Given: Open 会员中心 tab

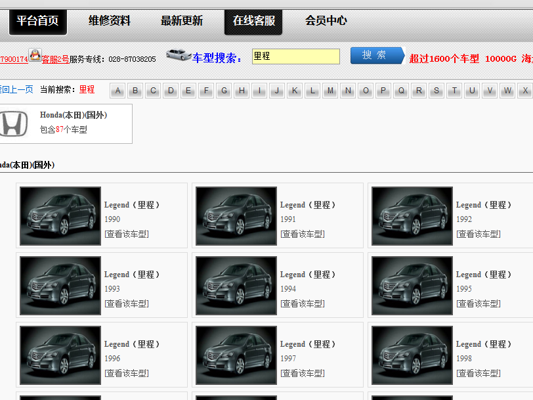Looking at the screenshot, I should pos(326,21).
